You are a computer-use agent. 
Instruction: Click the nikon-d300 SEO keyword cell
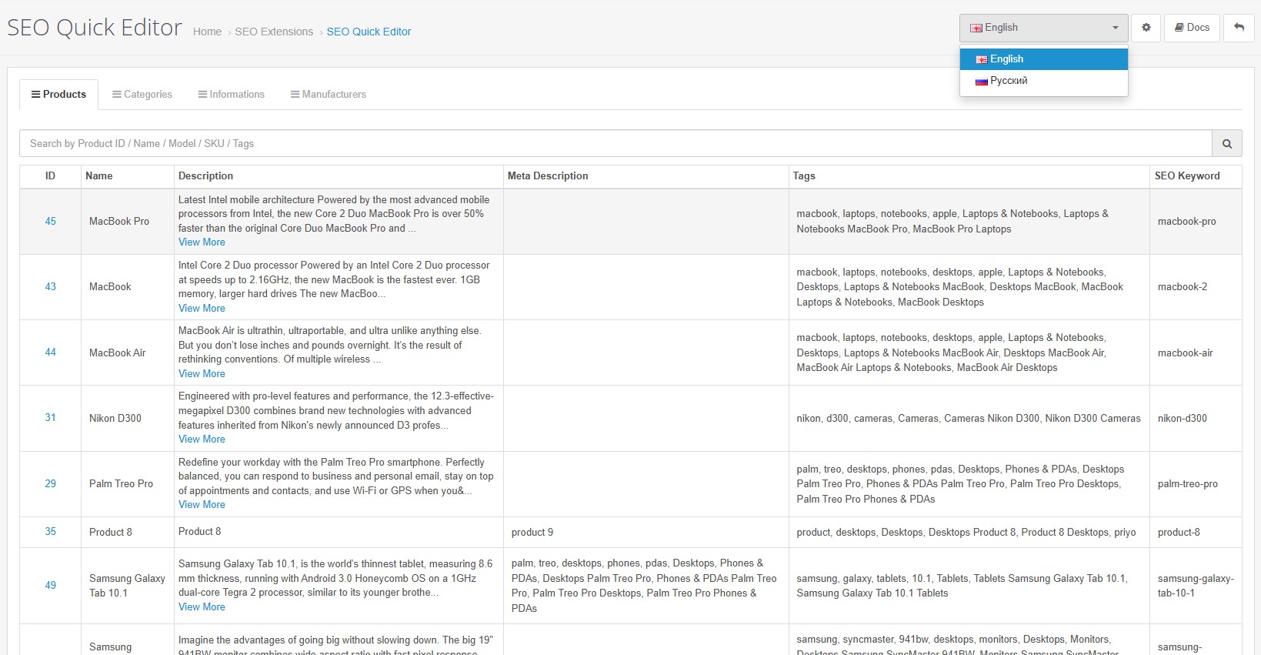click(1196, 418)
